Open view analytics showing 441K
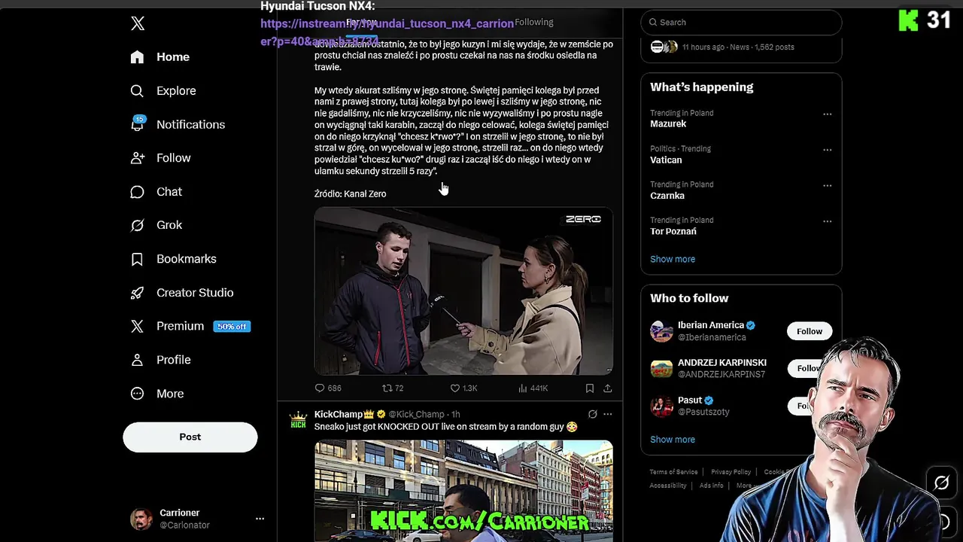The width and height of the screenshot is (963, 542). pos(533,388)
